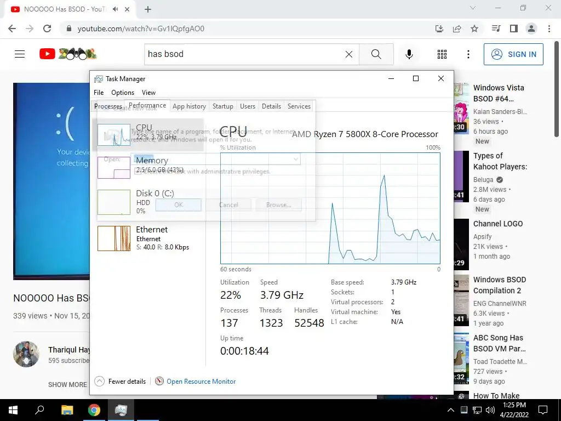Collapse Task Manager with Fewer details
The height and width of the screenshot is (421, 561).
pyautogui.click(x=120, y=382)
